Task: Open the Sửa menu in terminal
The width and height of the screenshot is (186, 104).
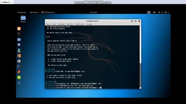Action: 54,24
